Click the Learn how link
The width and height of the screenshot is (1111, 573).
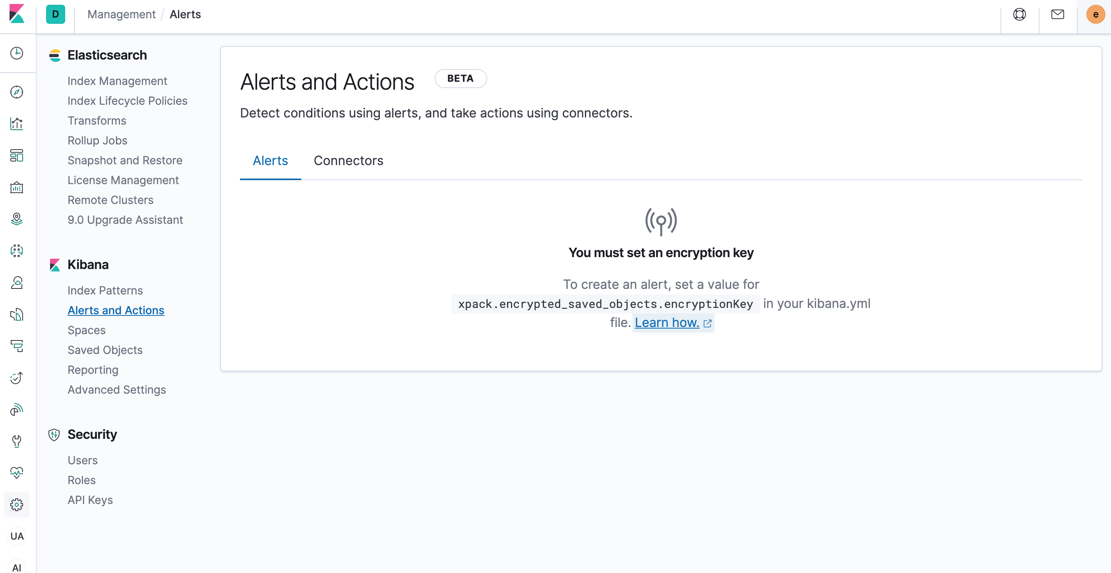coord(667,323)
